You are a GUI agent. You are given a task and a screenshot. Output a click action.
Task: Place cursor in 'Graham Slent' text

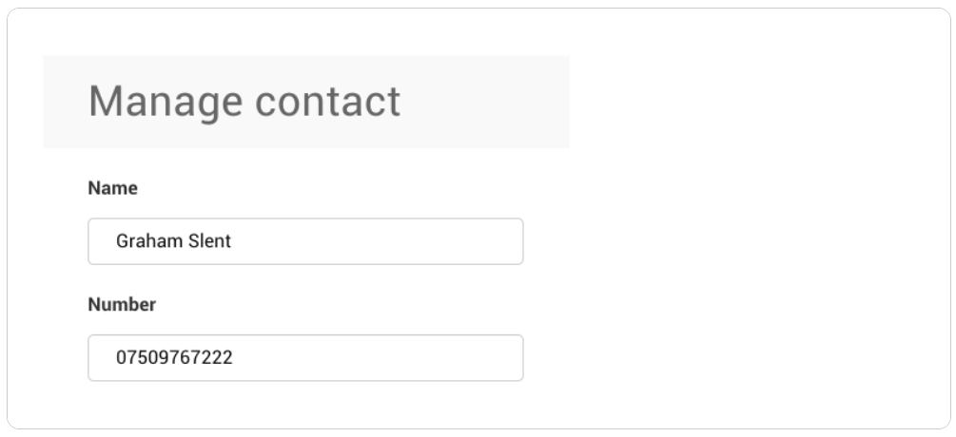174,241
